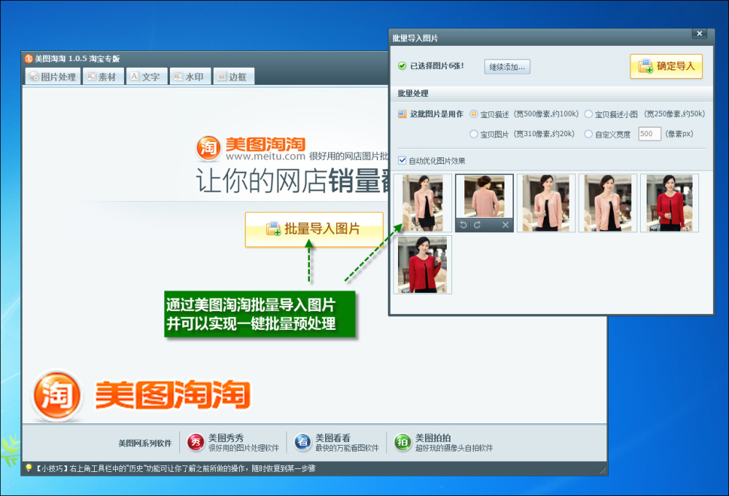Remove the selected thumbnail with X

pyautogui.click(x=505, y=225)
